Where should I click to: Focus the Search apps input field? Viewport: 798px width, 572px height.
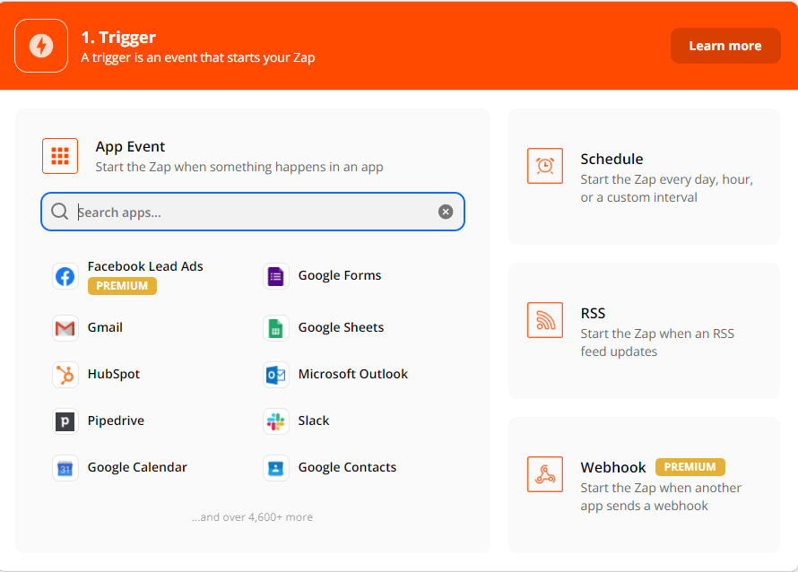tap(251, 212)
